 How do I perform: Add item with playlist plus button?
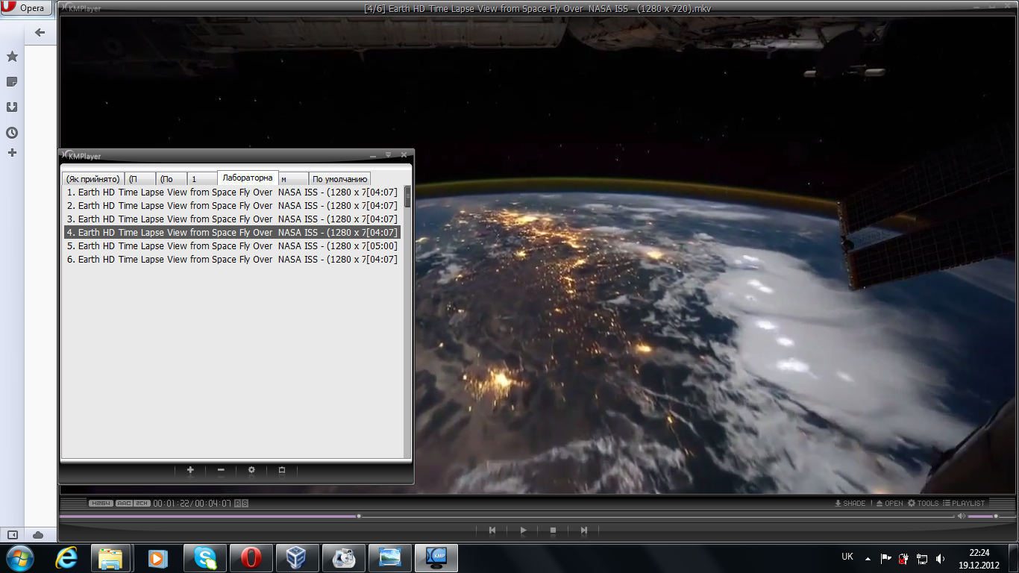(x=190, y=470)
